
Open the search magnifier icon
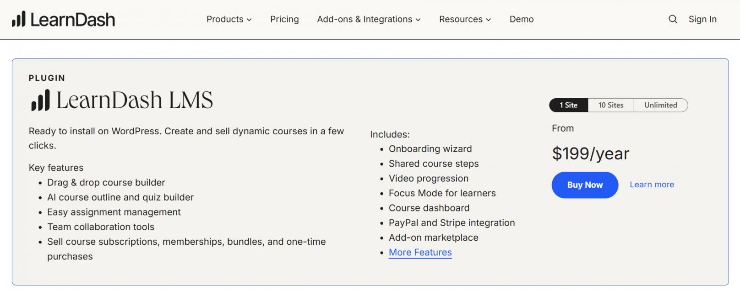(x=673, y=19)
